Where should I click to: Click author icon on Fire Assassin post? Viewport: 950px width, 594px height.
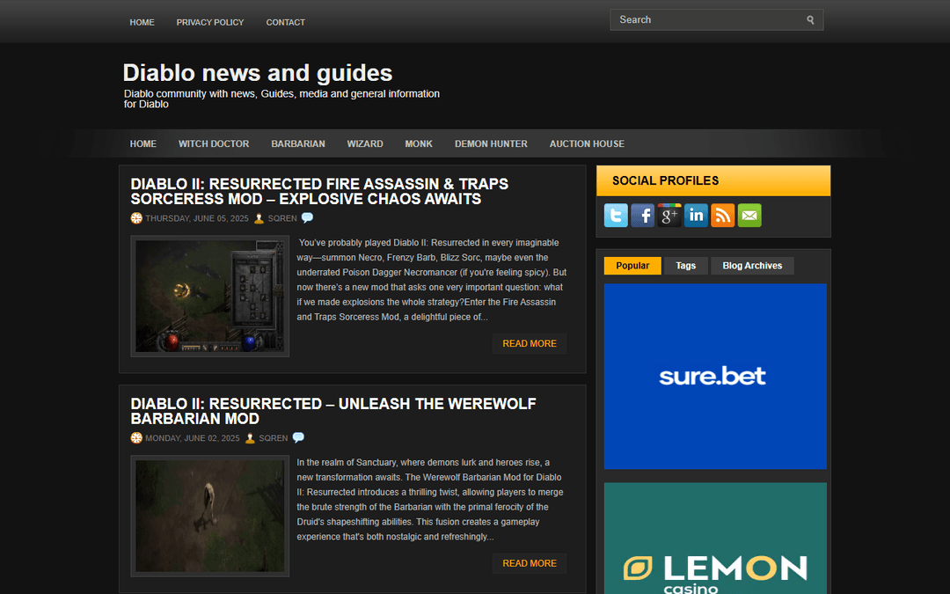pos(259,218)
